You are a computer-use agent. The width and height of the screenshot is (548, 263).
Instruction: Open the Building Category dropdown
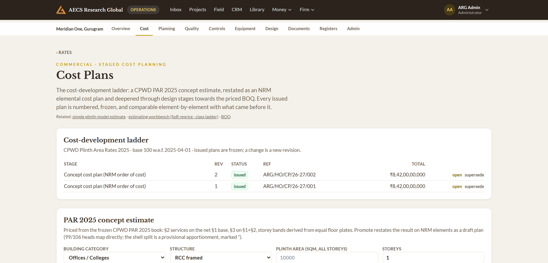(115, 258)
